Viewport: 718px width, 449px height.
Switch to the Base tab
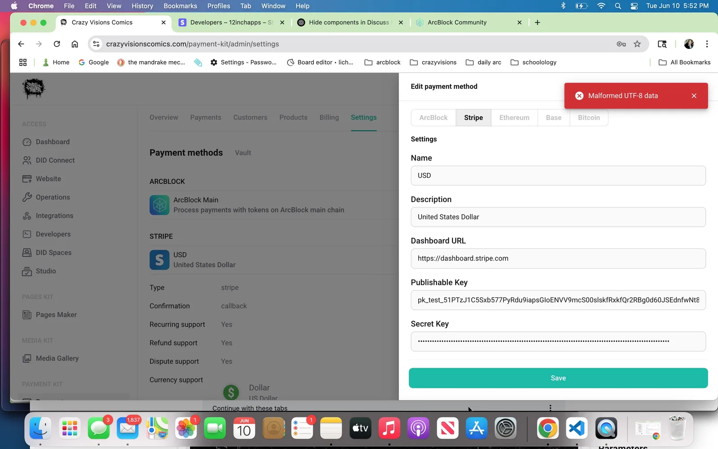554,118
